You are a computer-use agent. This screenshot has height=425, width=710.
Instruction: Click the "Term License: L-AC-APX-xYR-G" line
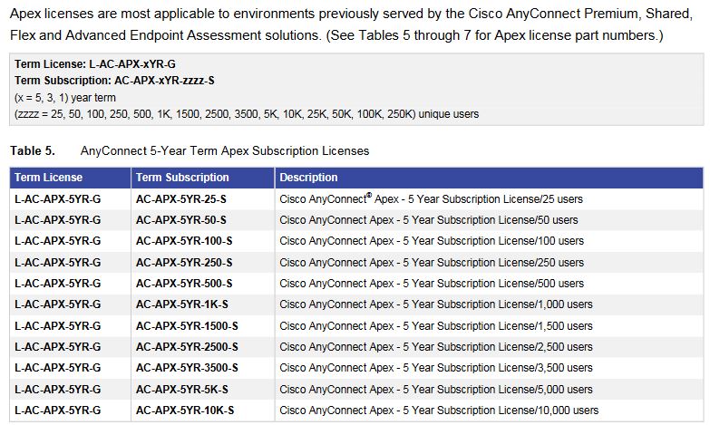82,65
